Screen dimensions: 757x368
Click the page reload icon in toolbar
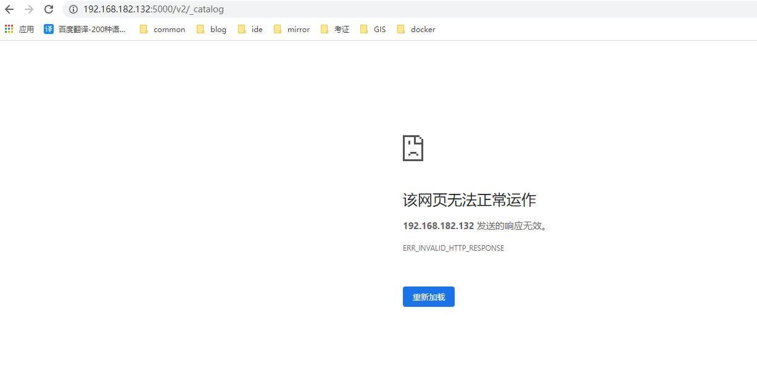click(48, 9)
